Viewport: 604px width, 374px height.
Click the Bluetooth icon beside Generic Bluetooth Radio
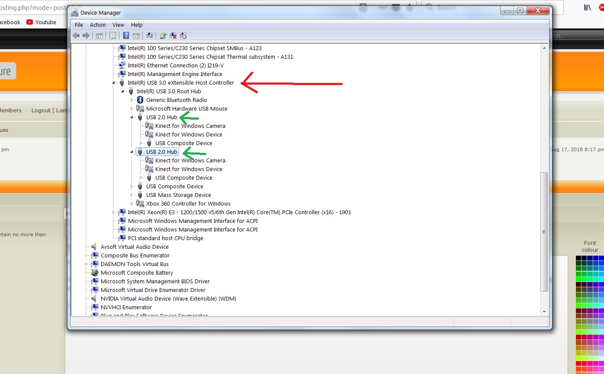pyautogui.click(x=140, y=100)
